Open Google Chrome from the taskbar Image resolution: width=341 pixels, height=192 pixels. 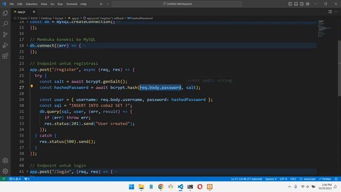pyautogui.click(x=161, y=187)
